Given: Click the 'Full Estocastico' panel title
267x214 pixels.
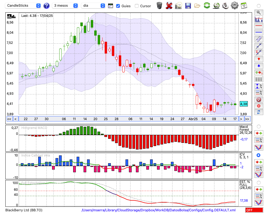Looking at the screenshot, I should click(x=33, y=183).
